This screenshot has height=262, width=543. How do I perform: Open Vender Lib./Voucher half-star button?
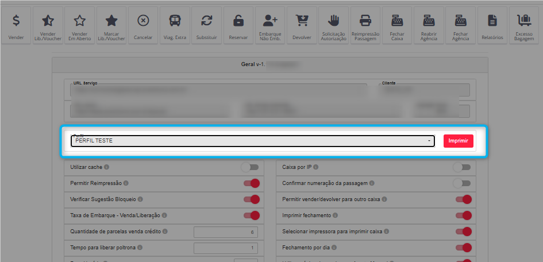[48, 21]
